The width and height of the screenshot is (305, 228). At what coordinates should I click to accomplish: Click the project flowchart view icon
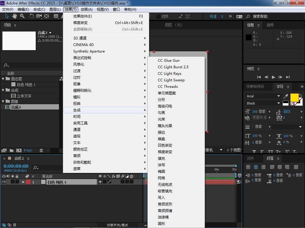(x=61, y=79)
